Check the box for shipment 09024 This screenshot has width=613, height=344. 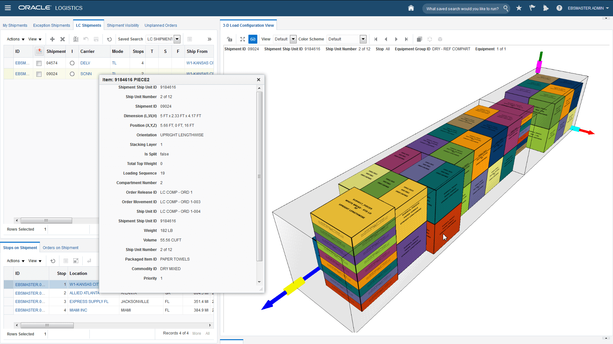point(39,74)
